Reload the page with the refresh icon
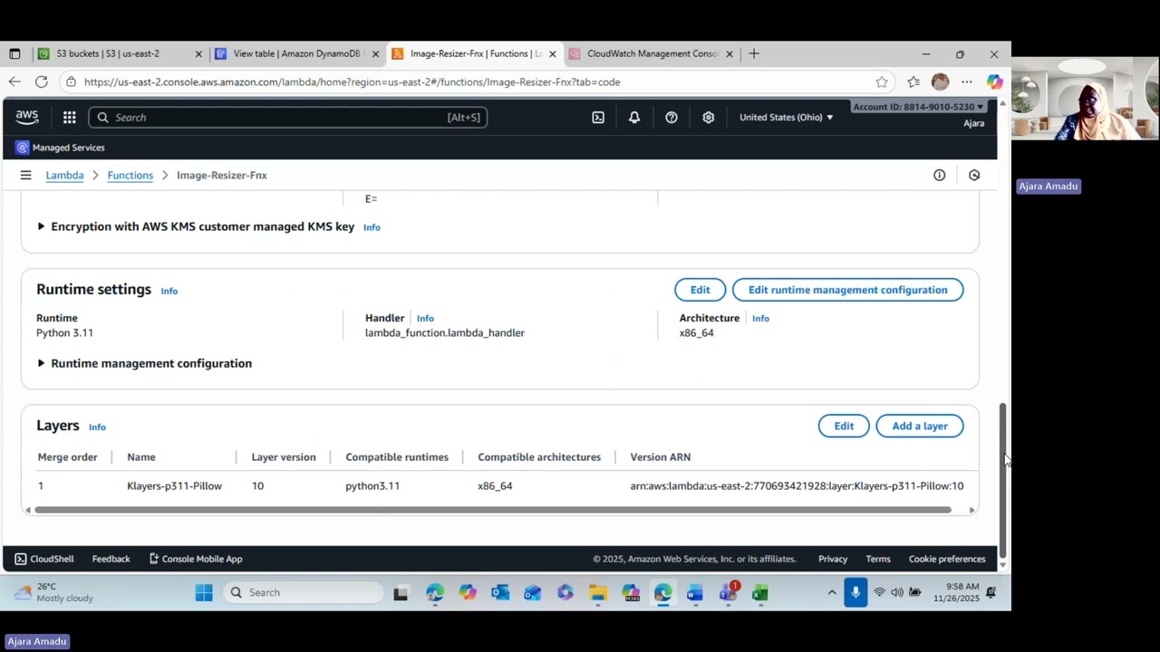Viewport: 1160px width, 652px height. click(x=42, y=81)
